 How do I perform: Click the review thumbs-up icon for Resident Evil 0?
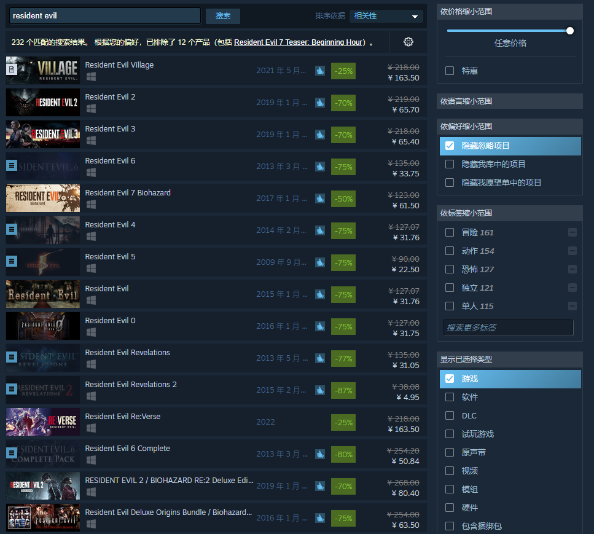(x=320, y=326)
